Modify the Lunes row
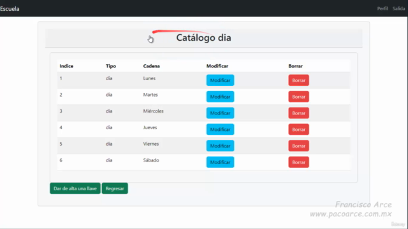408x229 pixels. [x=220, y=80]
